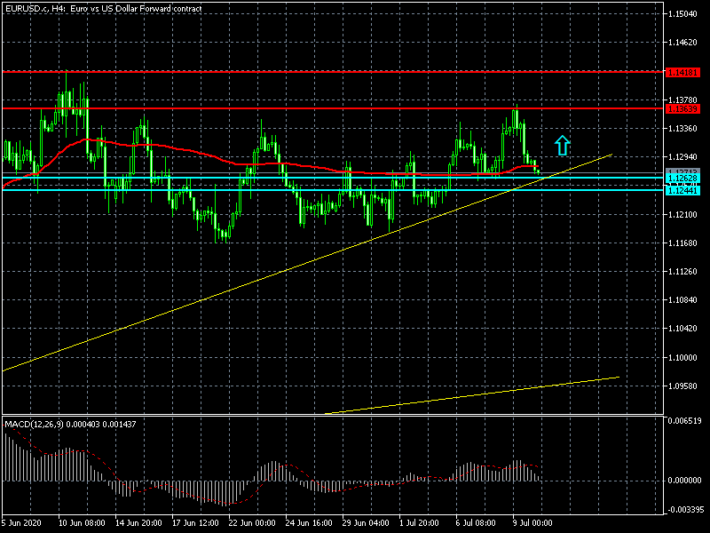Click the cyan up arrow on chart

click(x=562, y=146)
